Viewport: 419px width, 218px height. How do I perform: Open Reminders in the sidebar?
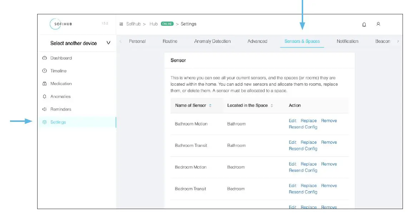click(x=61, y=109)
